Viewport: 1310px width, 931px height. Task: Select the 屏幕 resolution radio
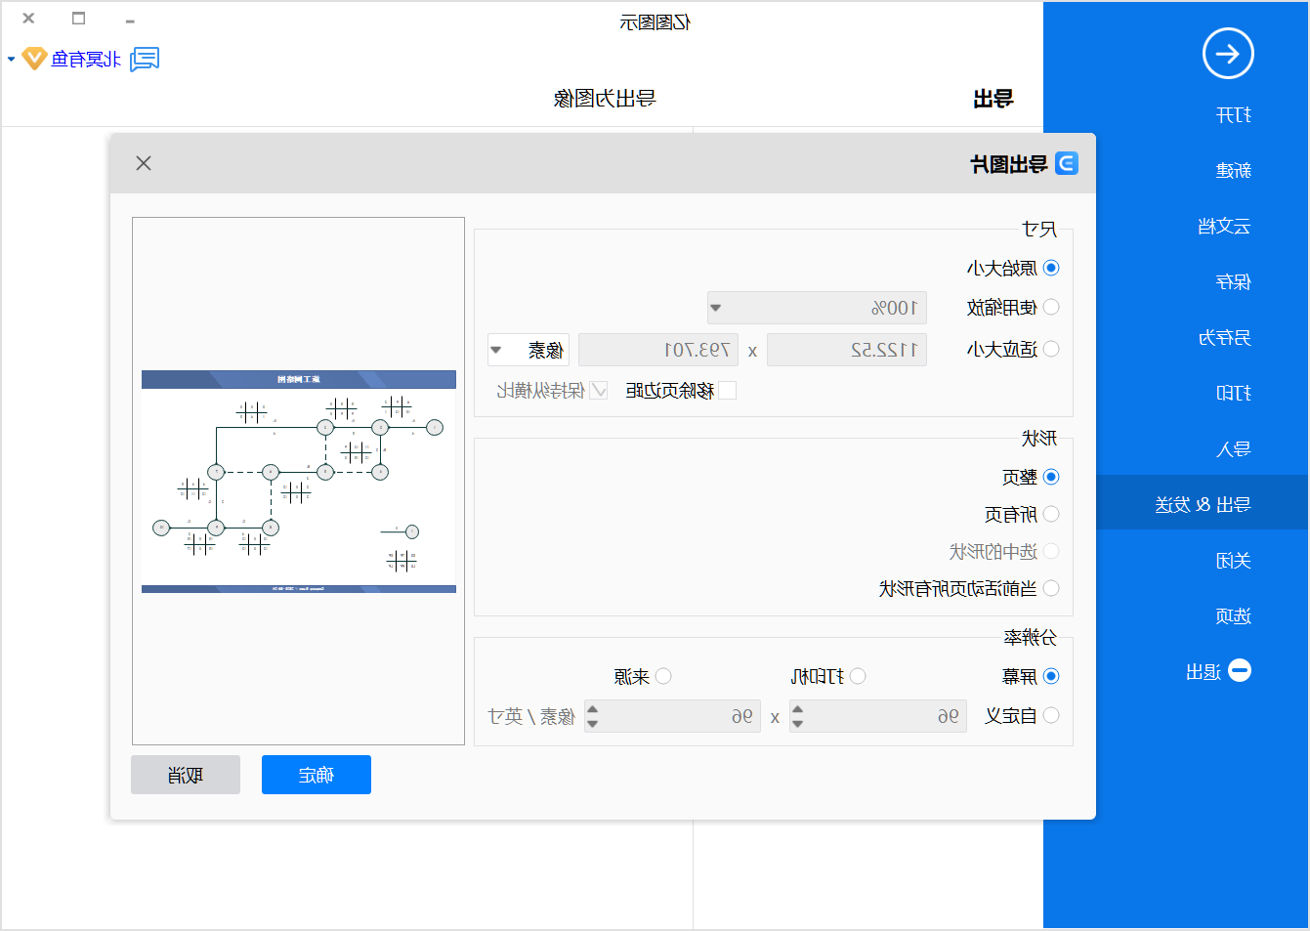tap(1051, 676)
